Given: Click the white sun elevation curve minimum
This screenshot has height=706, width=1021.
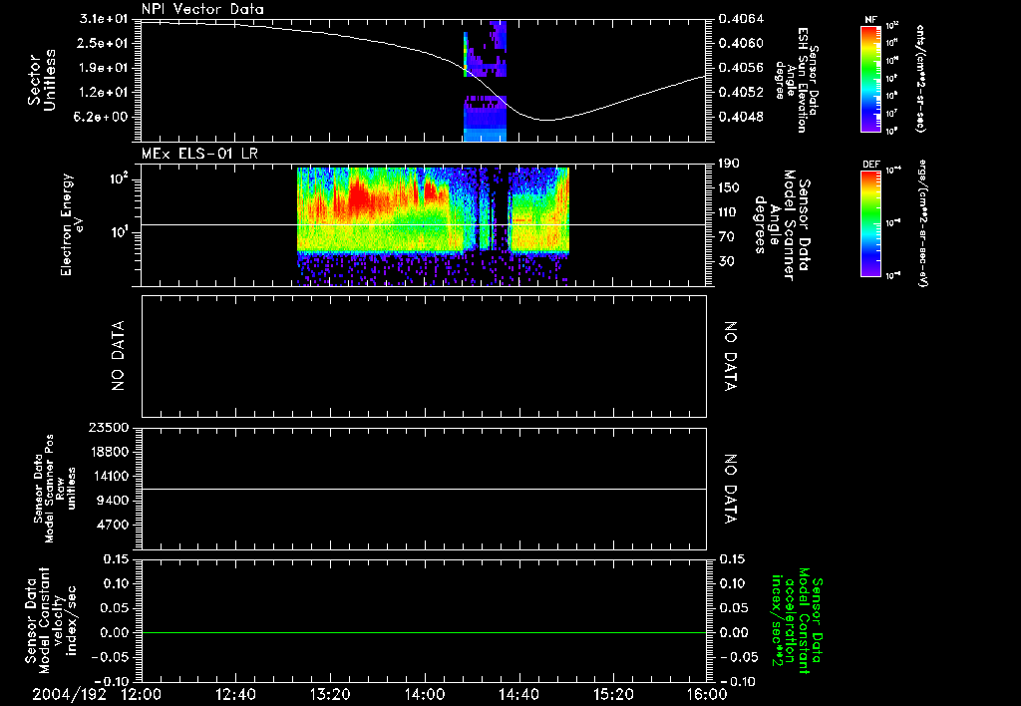Looking at the screenshot, I should pos(545,120).
